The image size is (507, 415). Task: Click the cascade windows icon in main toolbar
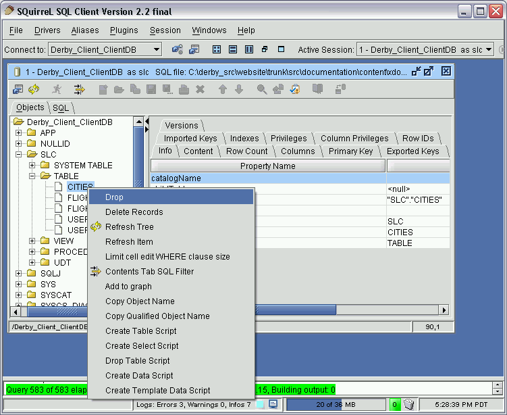[265, 49]
